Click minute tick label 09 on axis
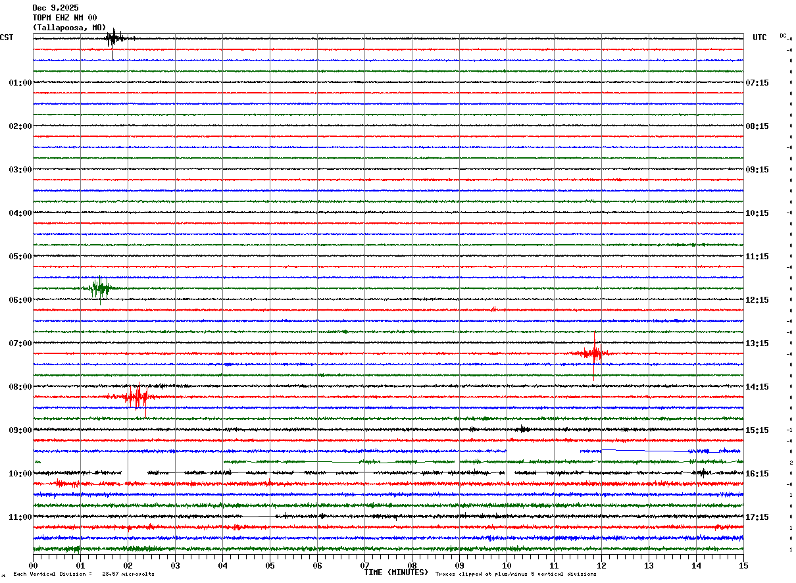The height and width of the screenshot is (583, 796). coord(459,565)
